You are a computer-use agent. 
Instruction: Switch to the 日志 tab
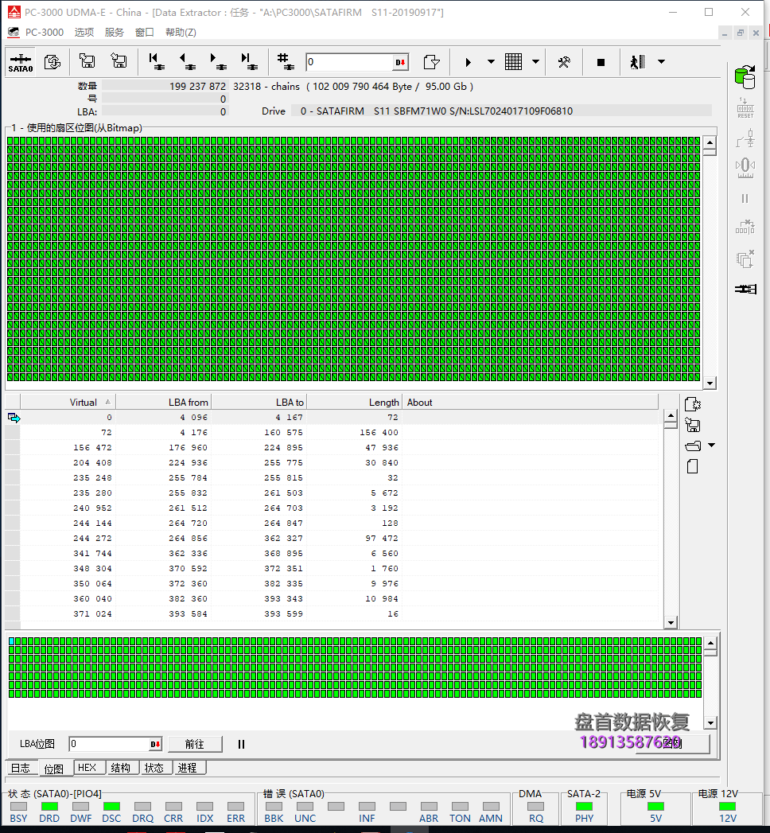[x=21, y=769]
